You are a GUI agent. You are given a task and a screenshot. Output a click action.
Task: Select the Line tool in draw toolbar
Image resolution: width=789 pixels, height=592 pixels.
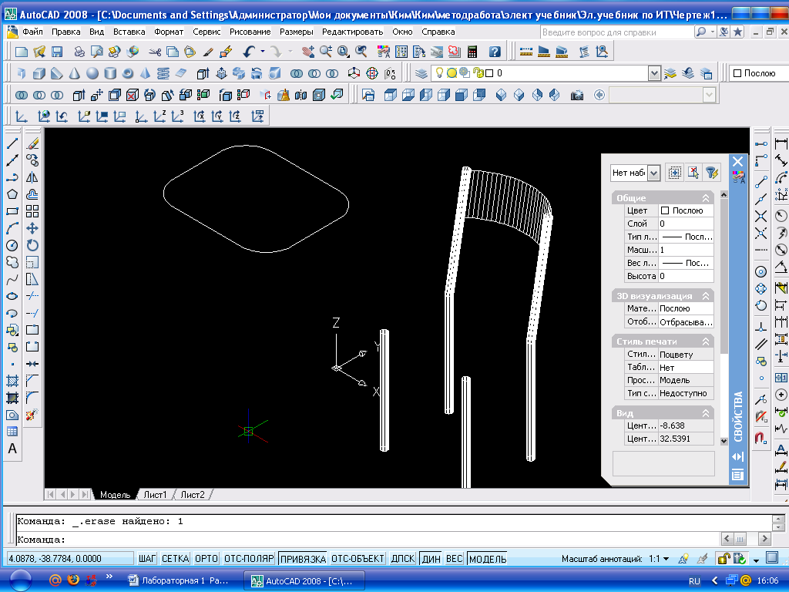(12, 144)
